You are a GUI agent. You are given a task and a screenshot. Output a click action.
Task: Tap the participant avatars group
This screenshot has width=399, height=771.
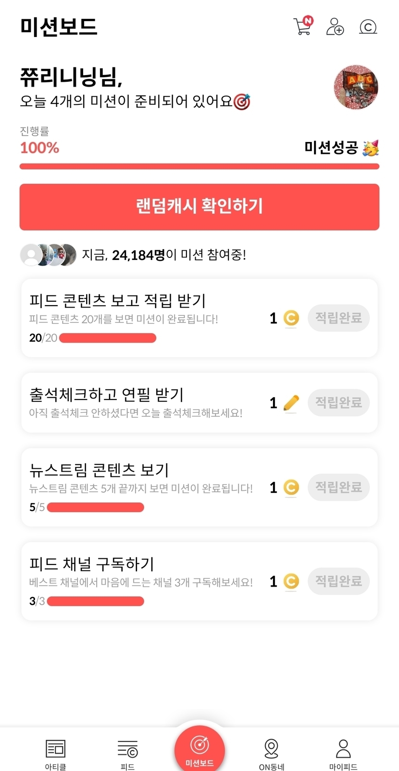pos(48,255)
